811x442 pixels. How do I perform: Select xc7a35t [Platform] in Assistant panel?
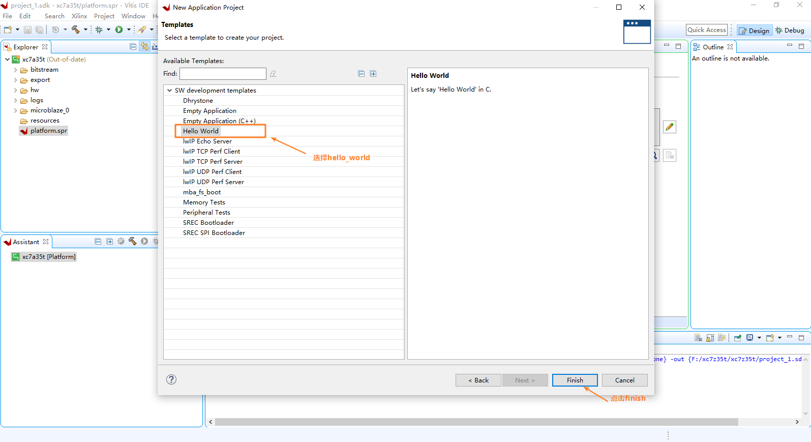44,257
